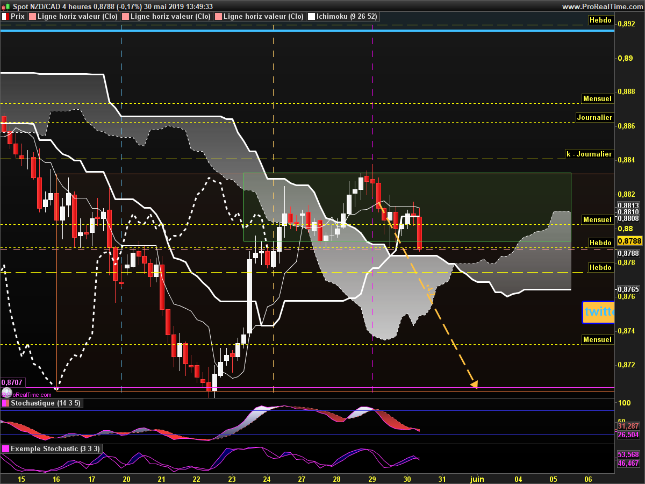Viewport: 645px width, 484px height.
Task: Click the 0,89 price axis label
Action: pos(625,58)
